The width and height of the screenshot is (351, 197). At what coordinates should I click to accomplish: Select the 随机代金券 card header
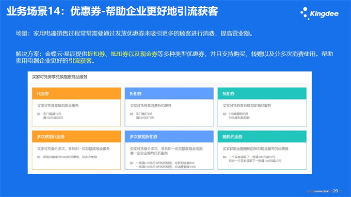(x=262, y=137)
